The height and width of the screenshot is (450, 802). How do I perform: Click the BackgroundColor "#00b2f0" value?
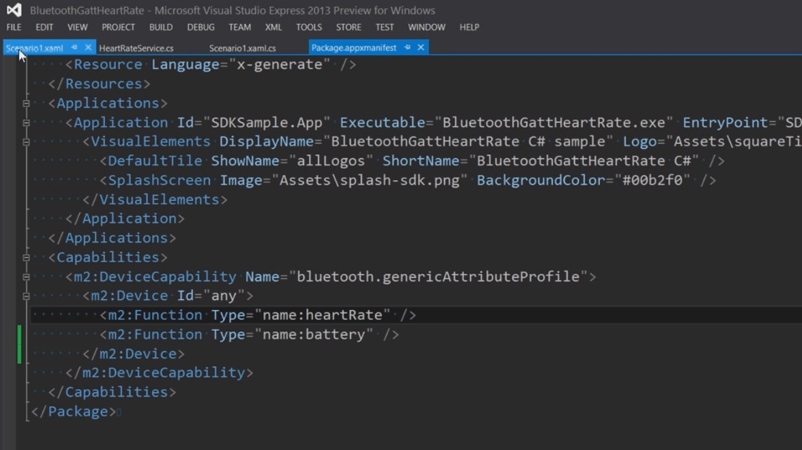[652, 180]
